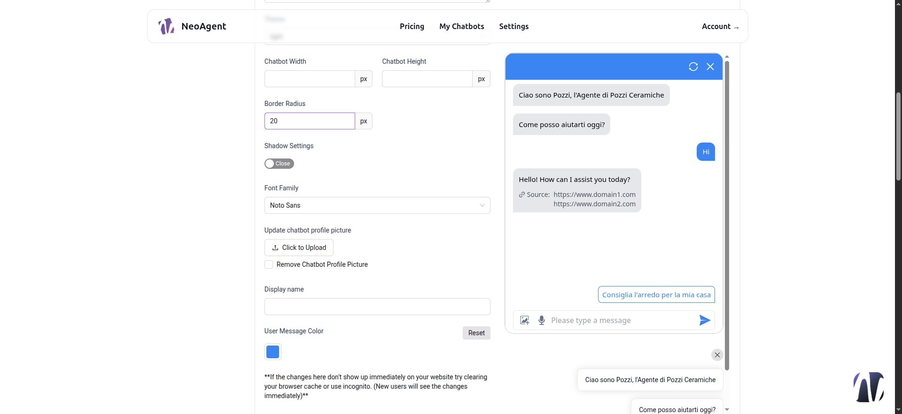Refresh the chat preview conversation
Image resolution: width=902 pixels, height=414 pixels.
693,67
